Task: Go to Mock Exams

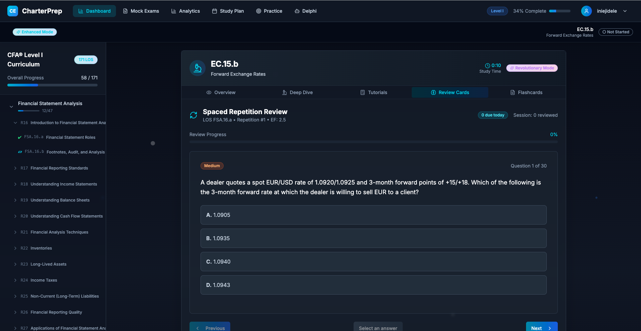Action: click(141, 11)
